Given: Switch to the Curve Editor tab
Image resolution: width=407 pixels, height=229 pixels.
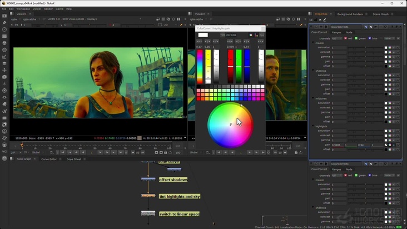Looking at the screenshot, I should point(49,159).
